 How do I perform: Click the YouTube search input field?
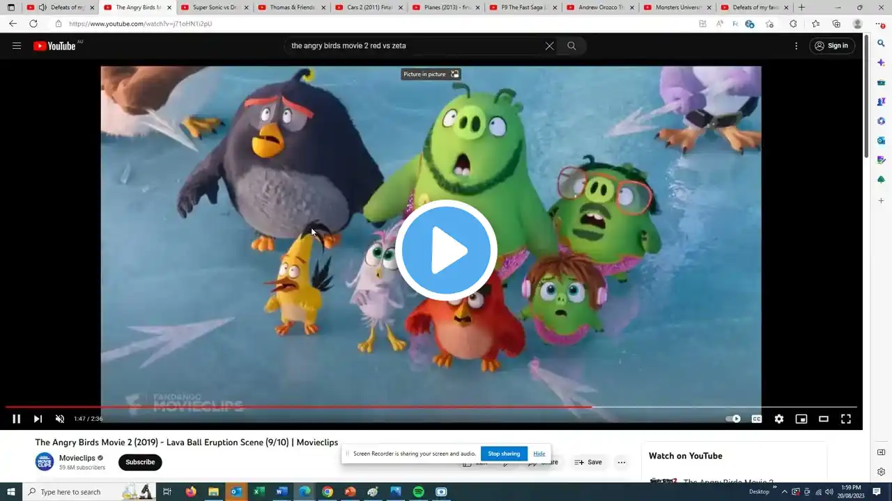415,46
